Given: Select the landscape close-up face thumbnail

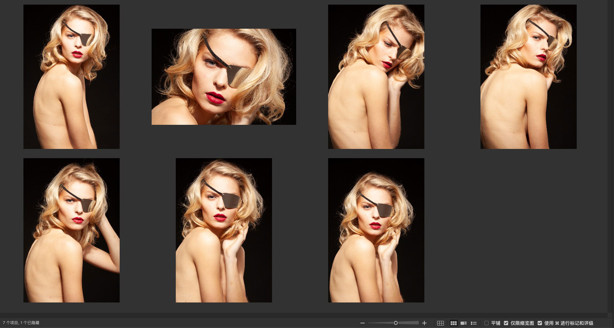Looking at the screenshot, I should [224, 77].
